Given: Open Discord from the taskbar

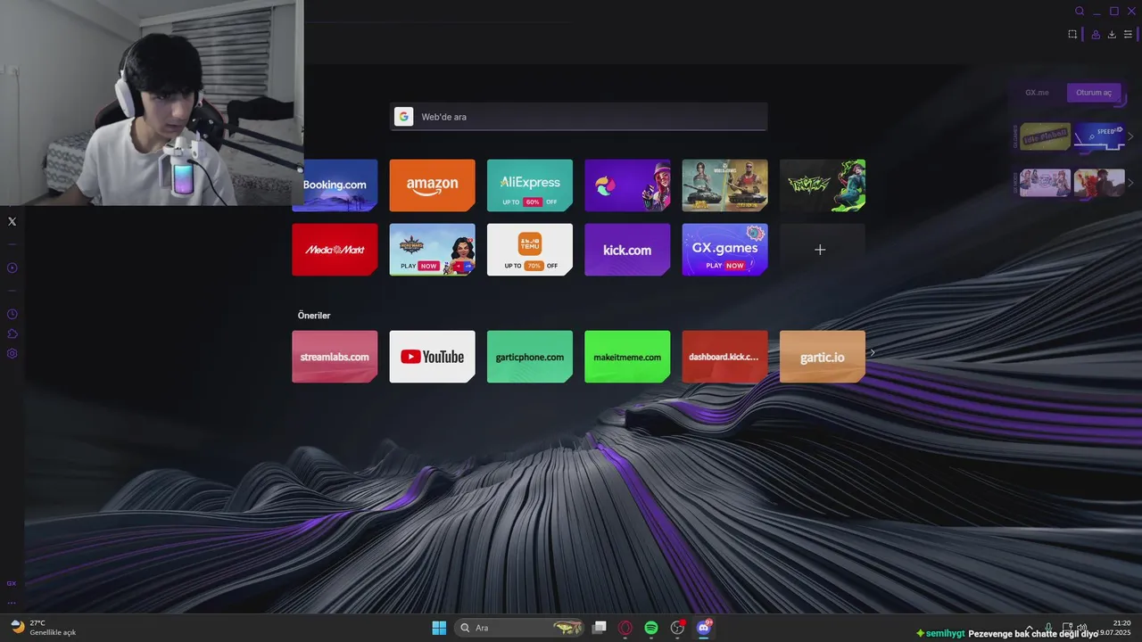Looking at the screenshot, I should [704, 628].
